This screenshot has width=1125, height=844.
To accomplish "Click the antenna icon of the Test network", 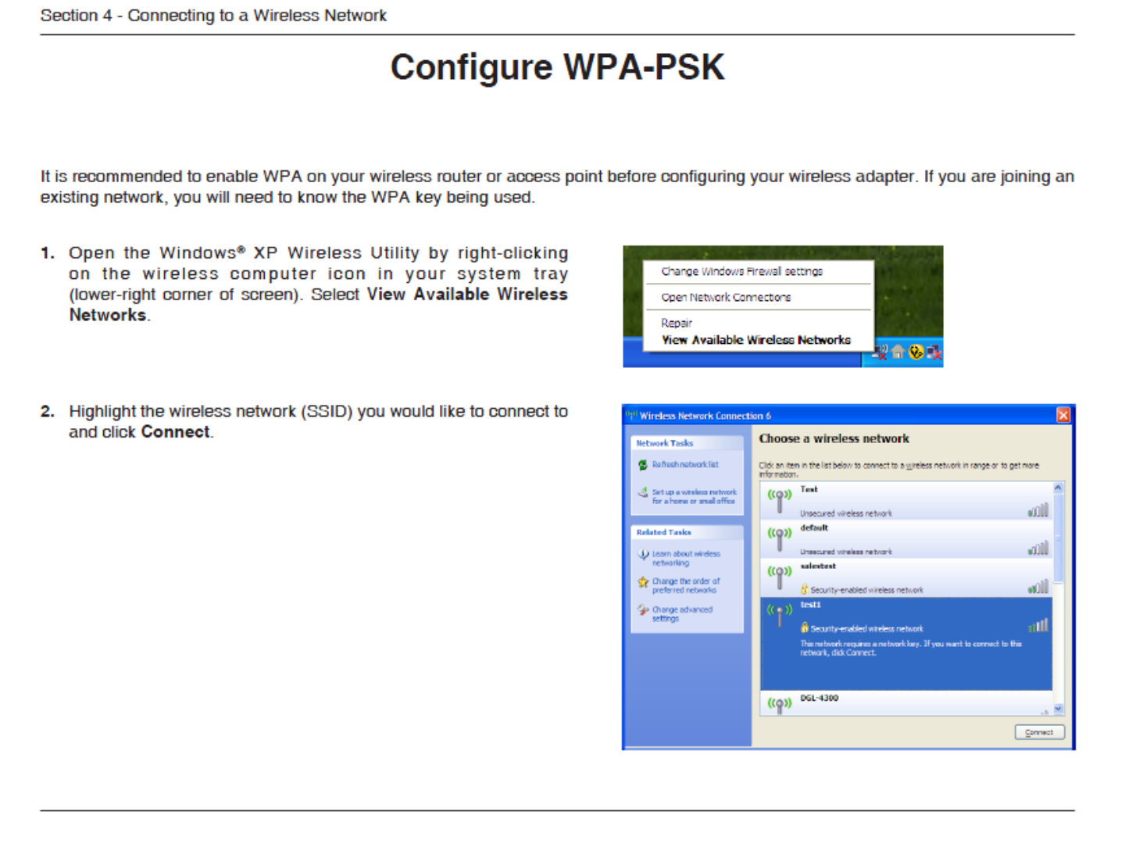I will pyautogui.click(x=779, y=501).
